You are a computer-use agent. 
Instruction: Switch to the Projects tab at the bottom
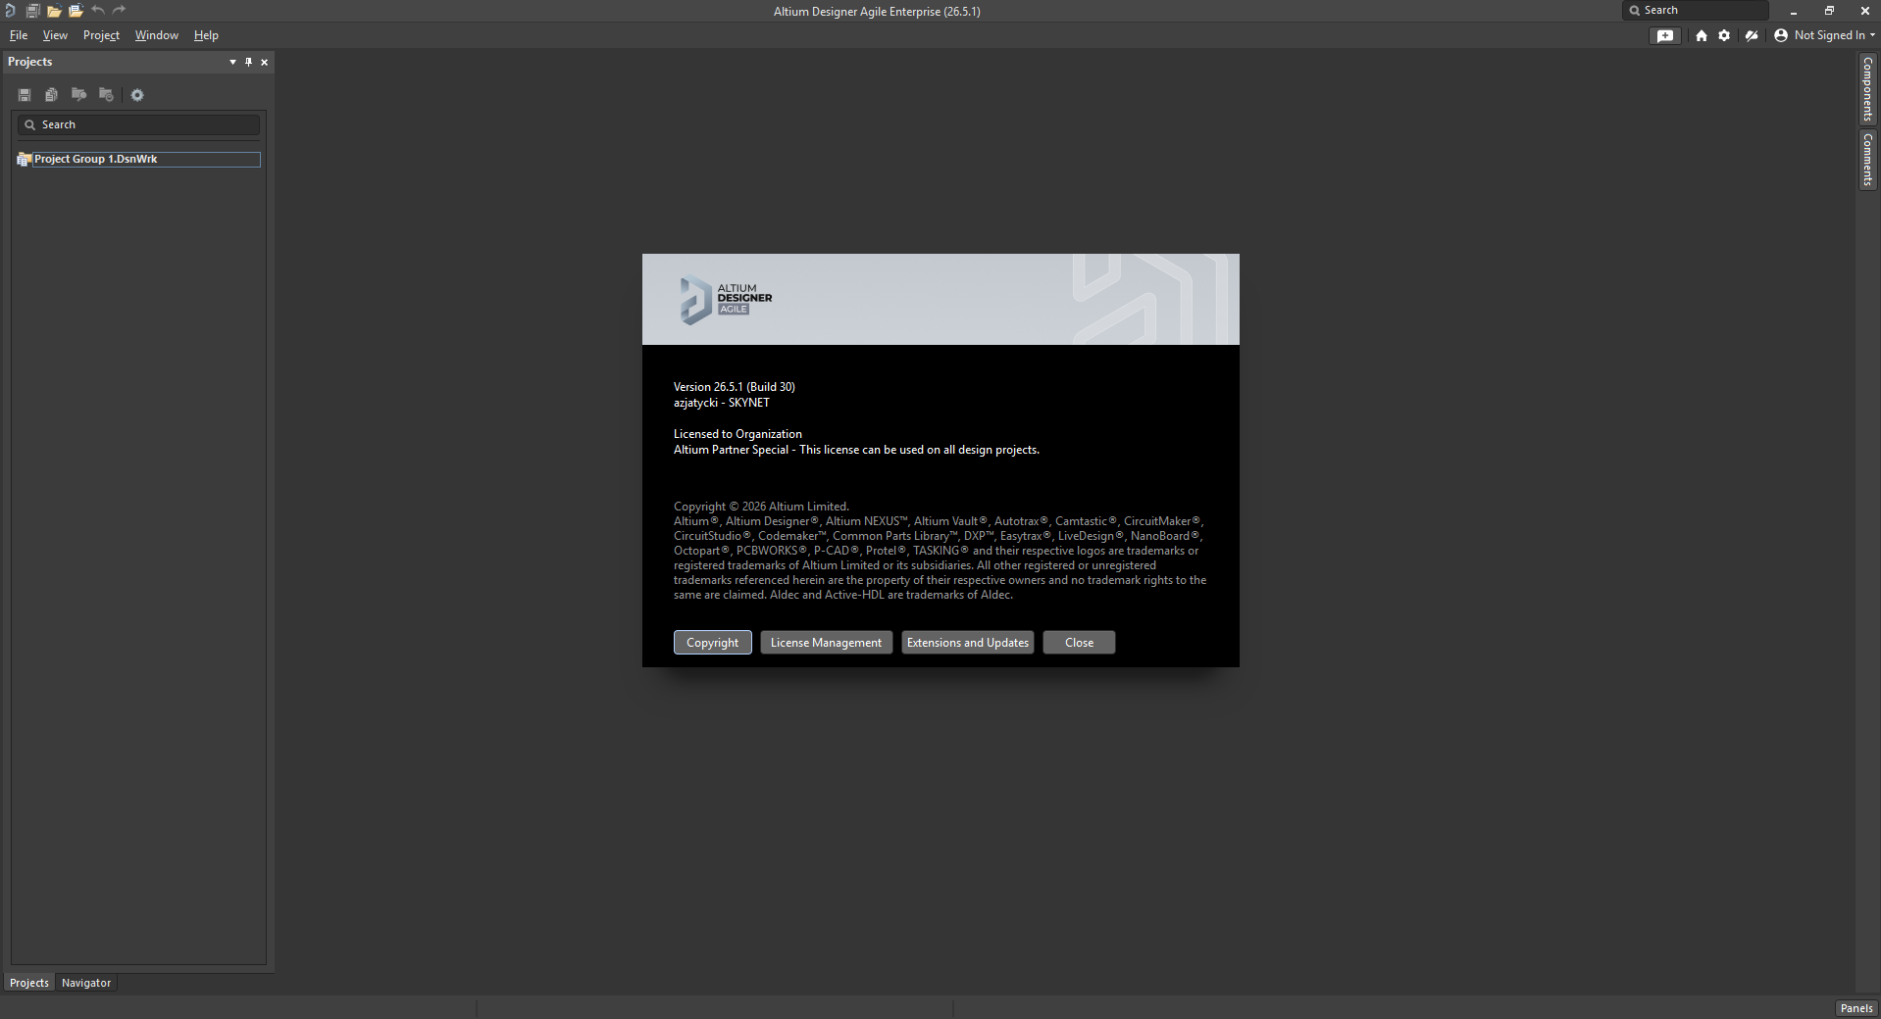click(x=29, y=983)
